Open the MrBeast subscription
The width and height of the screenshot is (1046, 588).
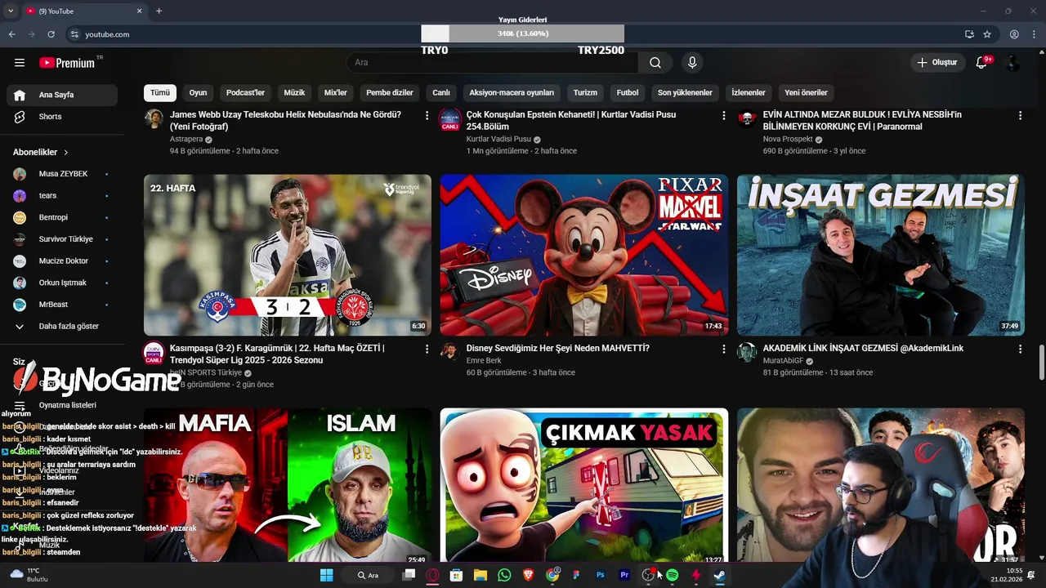pos(62,305)
